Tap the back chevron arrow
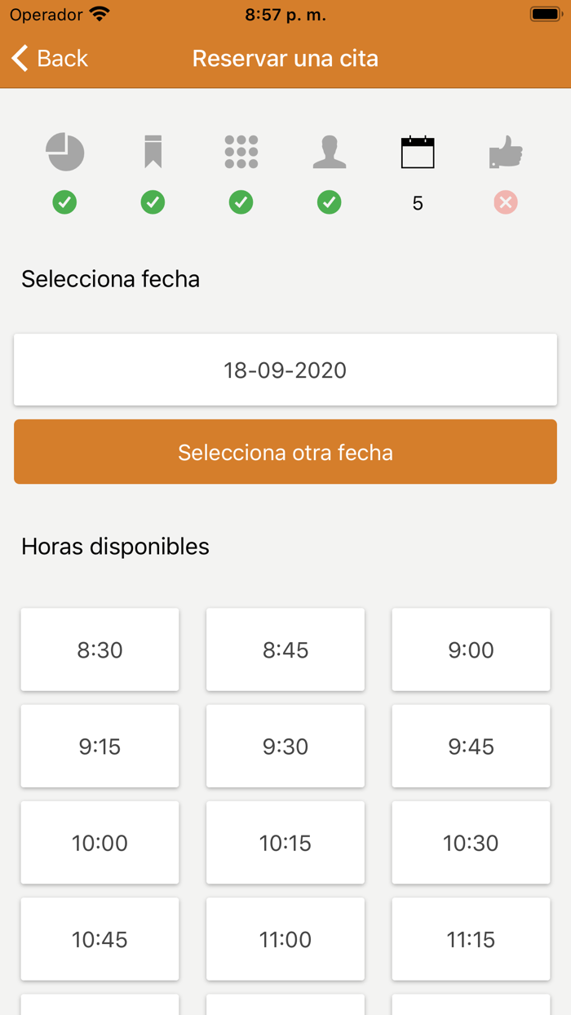 (20, 59)
